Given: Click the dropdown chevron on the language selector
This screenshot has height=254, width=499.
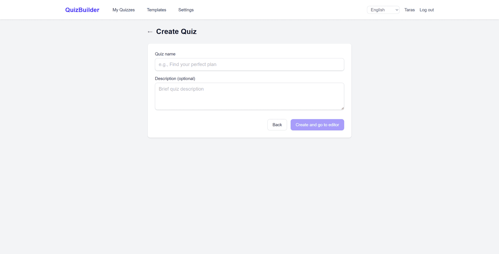Looking at the screenshot, I should (x=396, y=10).
